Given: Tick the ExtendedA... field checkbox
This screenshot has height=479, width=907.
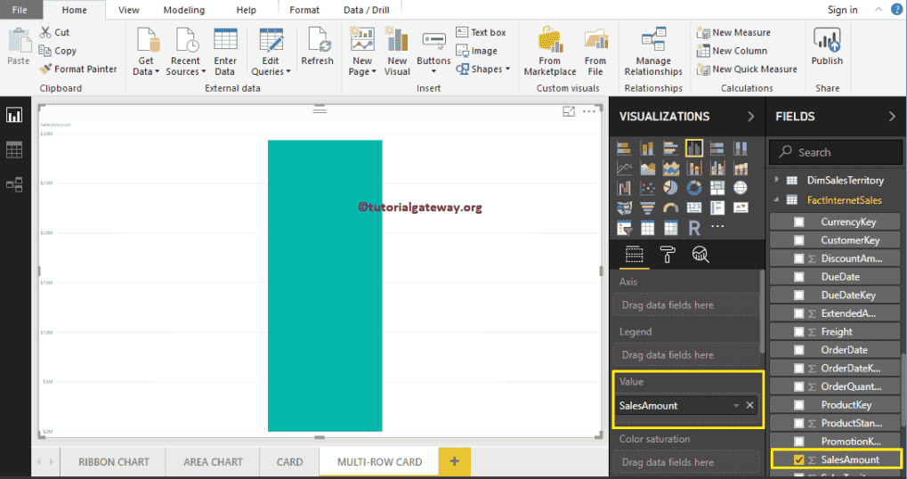Looking at the screenshot, I should 798,313.
